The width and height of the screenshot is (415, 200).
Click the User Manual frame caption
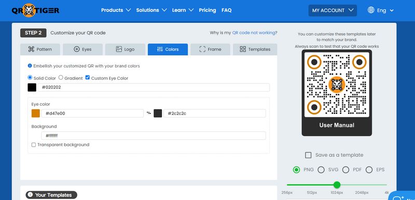point(337,125)
